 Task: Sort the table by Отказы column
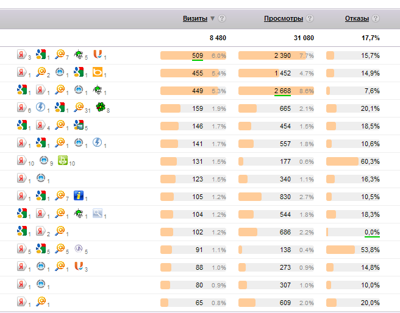coord(357,19)
